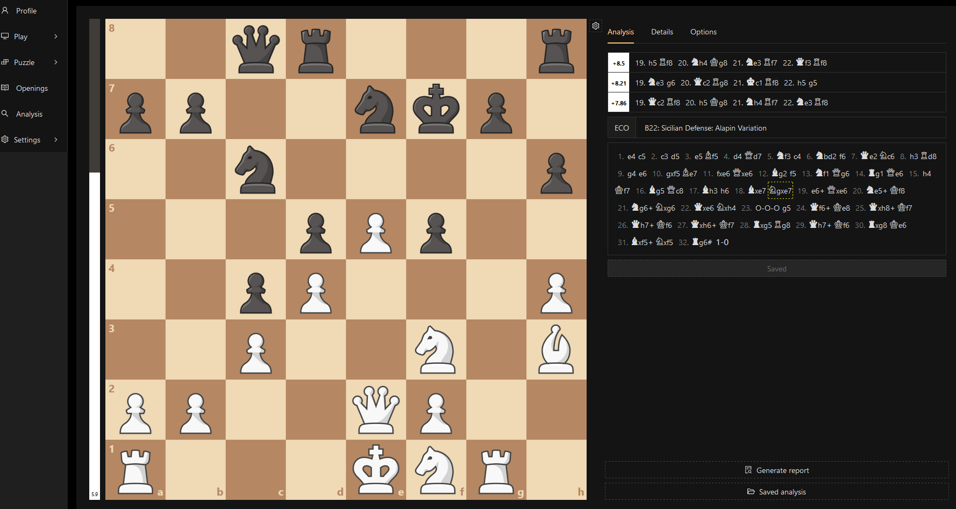Select the white pawn on e5
The image size is (956, 509).
(376, 232)
